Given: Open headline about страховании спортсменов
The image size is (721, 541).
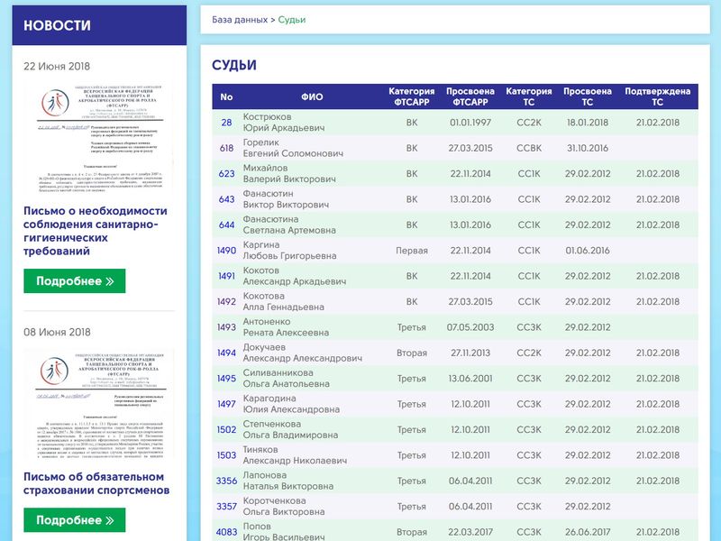Looking at the screenshot, I should 96,482.
